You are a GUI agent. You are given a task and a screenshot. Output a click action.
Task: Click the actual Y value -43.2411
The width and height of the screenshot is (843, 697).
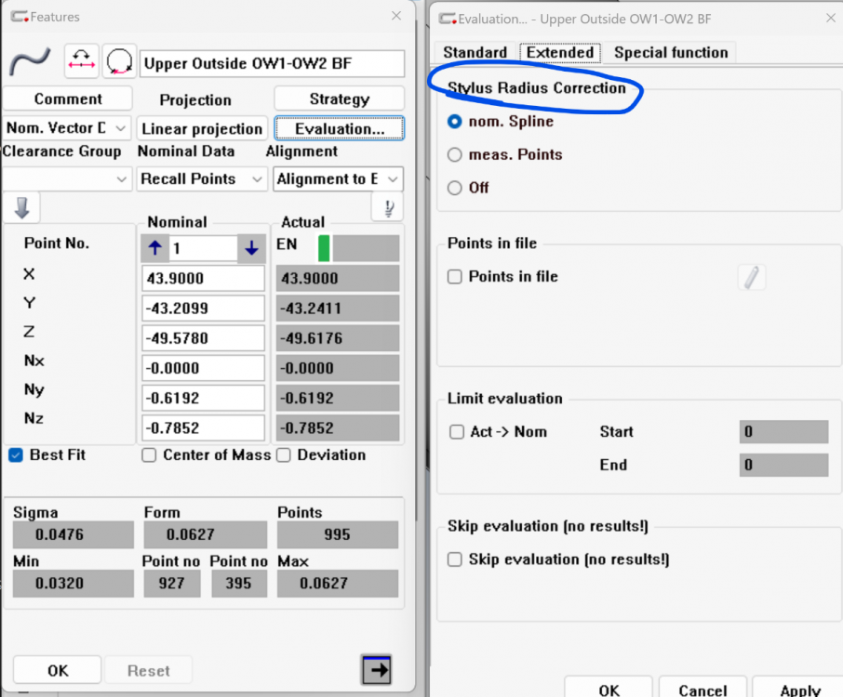tap(338, 309)
